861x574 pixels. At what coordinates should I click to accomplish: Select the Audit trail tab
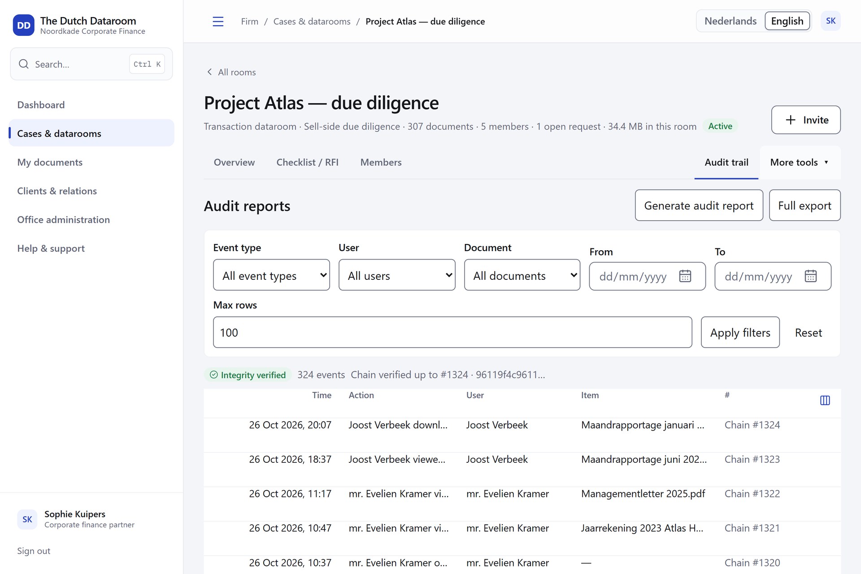(x=726, y=162)
